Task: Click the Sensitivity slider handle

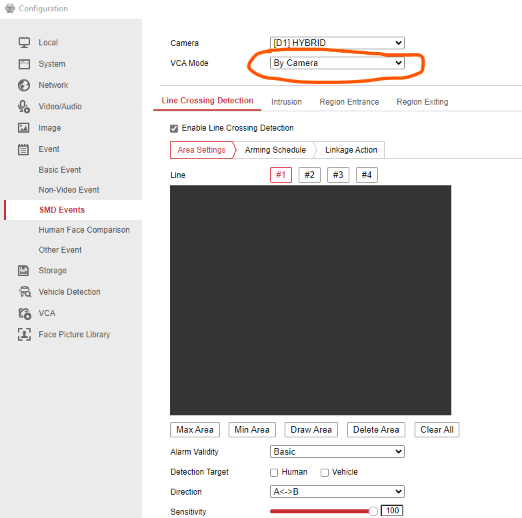Action: tap(373, 511)
